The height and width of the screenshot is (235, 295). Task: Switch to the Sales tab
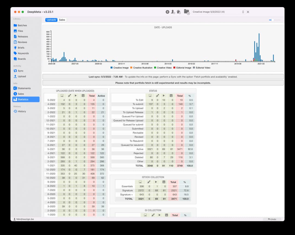point(62,20)
